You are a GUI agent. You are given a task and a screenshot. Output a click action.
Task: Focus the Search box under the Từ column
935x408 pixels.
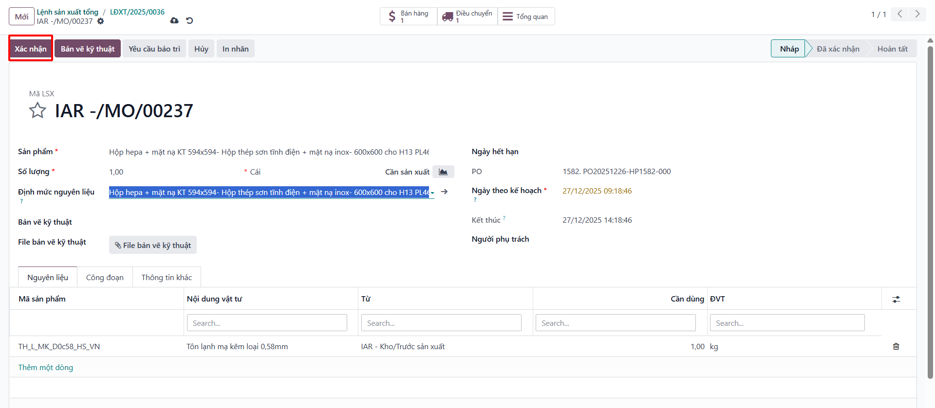pos(441,323)
